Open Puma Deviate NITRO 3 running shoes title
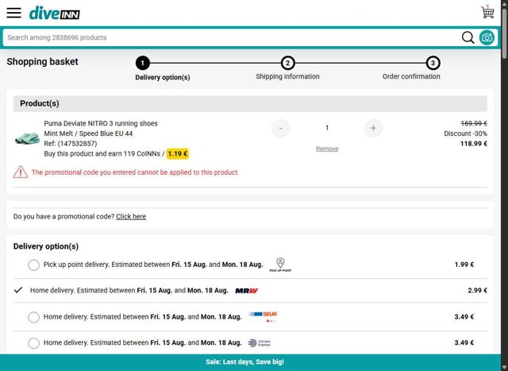This screenshot has height=371, width=508. [101, 123]
